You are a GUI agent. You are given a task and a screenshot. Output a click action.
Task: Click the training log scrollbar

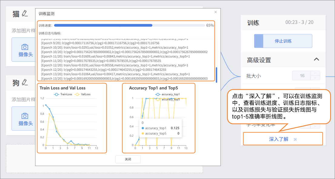[216, 74]
